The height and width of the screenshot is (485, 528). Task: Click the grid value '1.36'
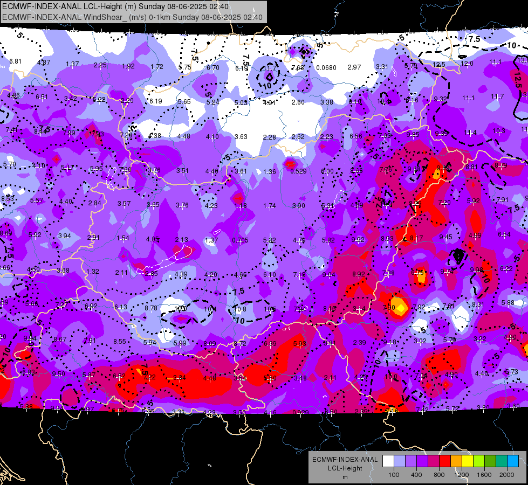269,172
